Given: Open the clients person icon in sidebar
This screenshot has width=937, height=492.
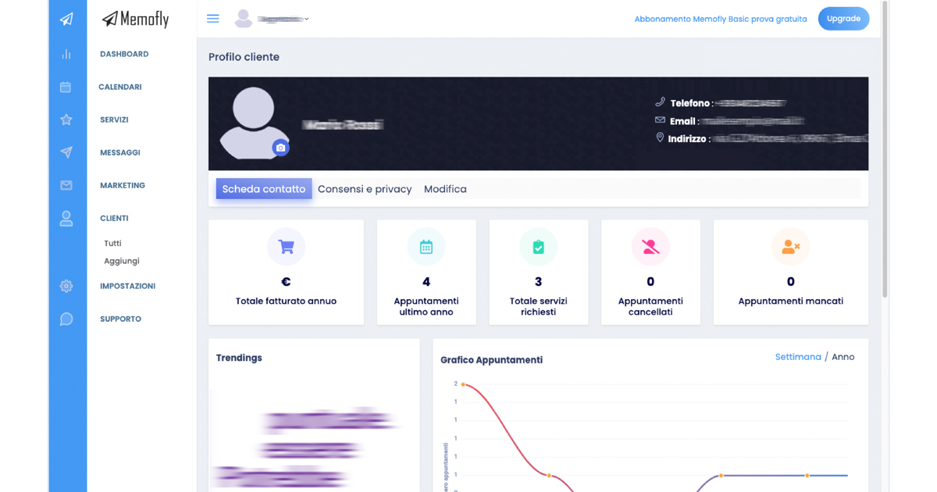Looking at the screenshot, I should (x=67, y=219).
